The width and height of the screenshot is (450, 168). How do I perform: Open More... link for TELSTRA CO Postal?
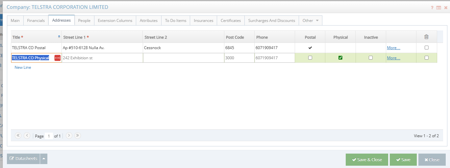click(393, 48)
